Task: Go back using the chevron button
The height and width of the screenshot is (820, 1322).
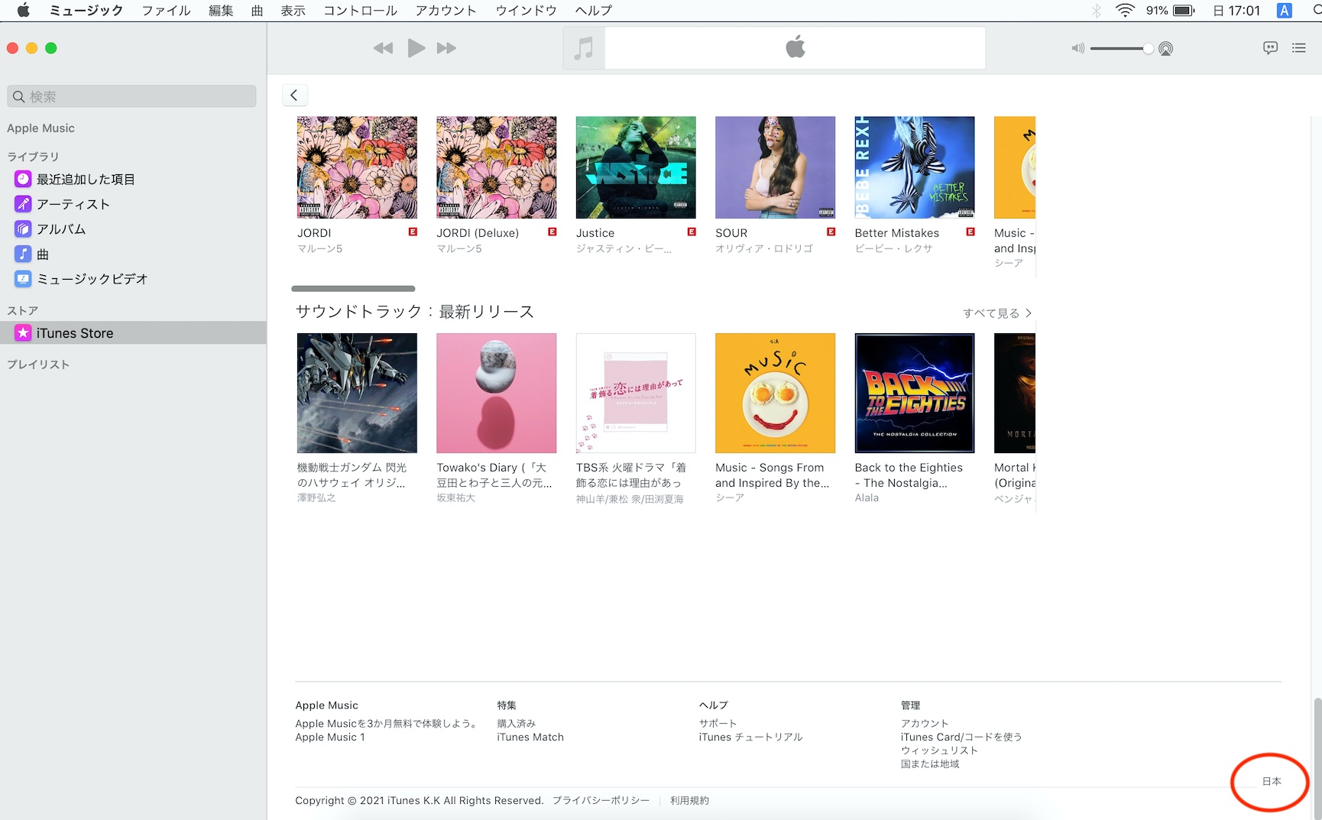Action: point(294,95)
